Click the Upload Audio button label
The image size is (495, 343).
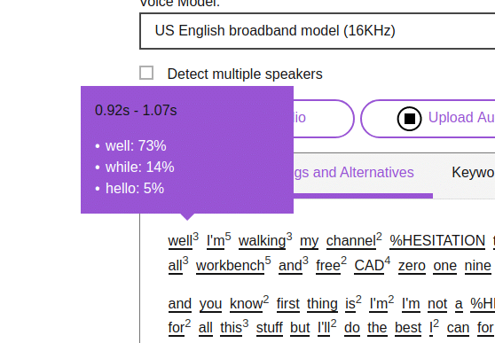click(461, 117)
